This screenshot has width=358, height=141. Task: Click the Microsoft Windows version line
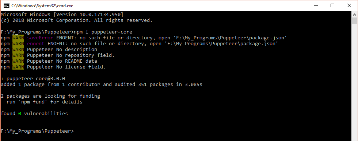62,14
